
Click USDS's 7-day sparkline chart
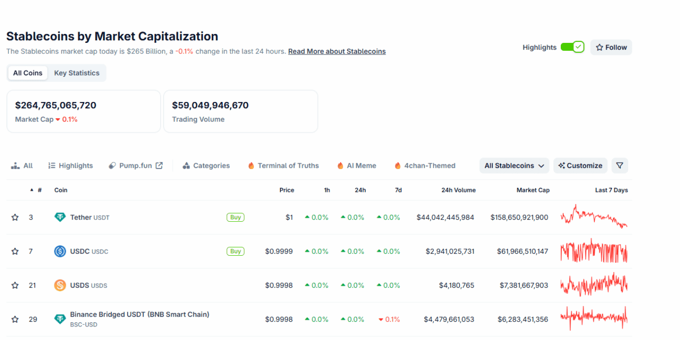594,285
